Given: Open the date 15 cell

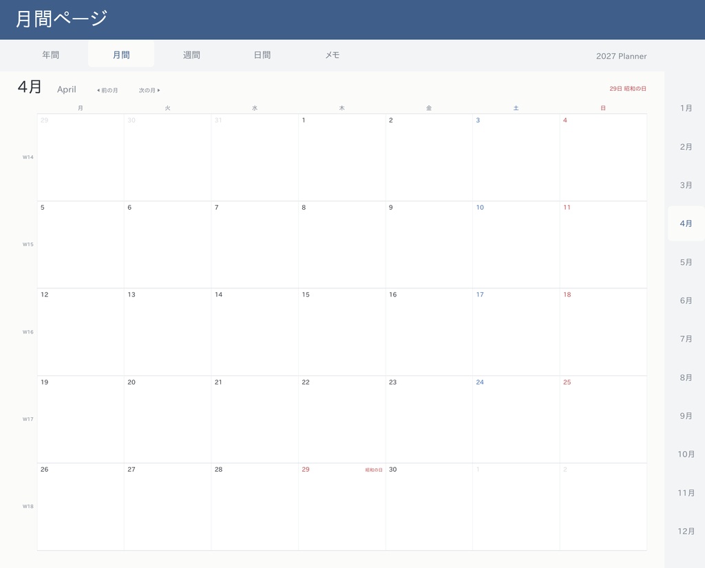Looking at the screenshot, I should (x=342, y=332).
